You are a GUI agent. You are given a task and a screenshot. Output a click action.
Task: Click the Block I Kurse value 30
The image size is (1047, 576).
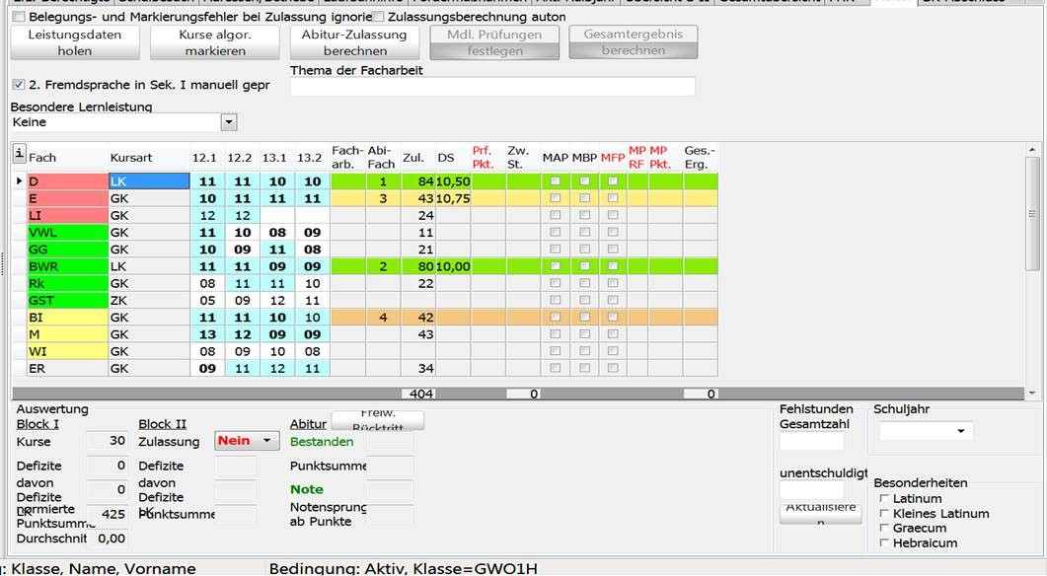coord(107,441)
